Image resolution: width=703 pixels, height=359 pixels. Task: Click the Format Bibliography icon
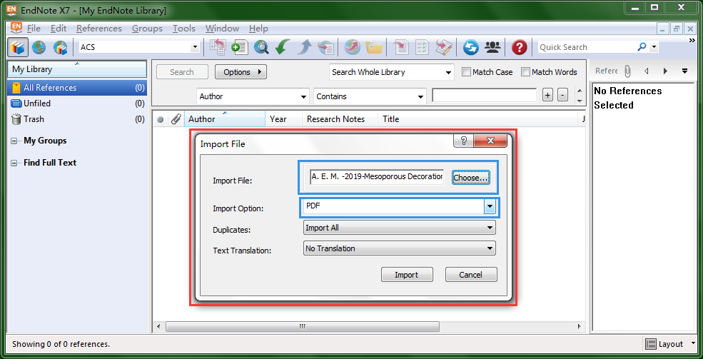coord(423,47)
